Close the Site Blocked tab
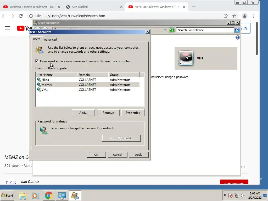This screenshot has width=268, height=201. click(121, 7)
